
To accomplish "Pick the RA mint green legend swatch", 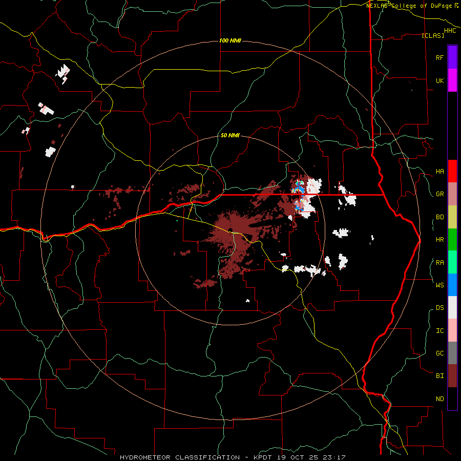I will [x=452, y=262].
